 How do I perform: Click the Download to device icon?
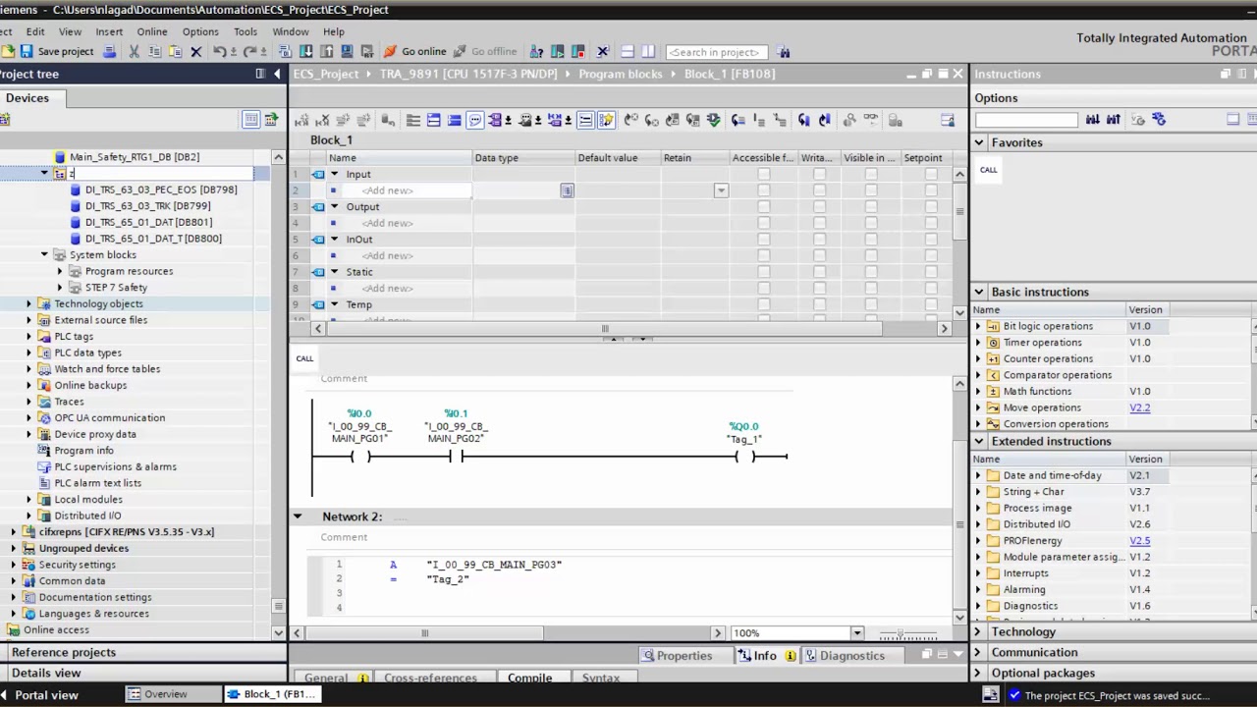point(305,51)
